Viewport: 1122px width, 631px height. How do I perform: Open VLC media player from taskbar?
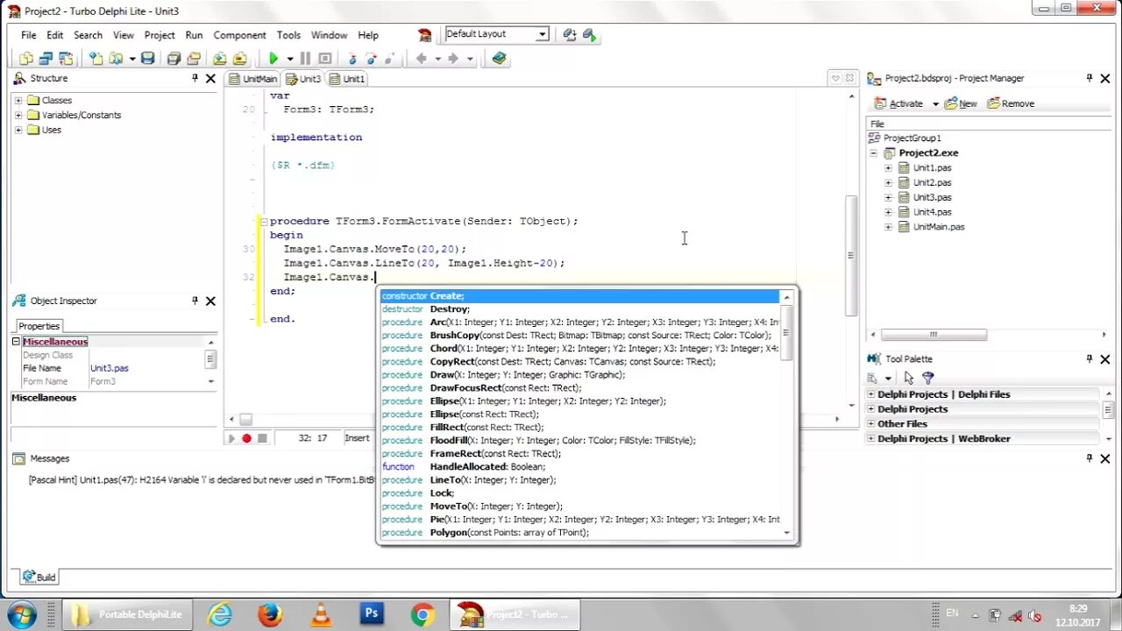tap(322, 614)
